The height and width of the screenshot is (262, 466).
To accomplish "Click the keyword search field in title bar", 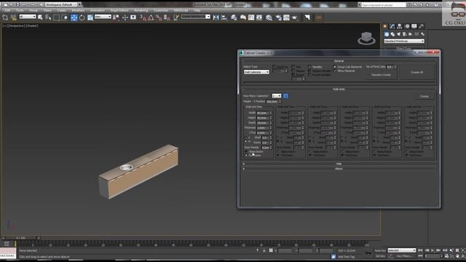I will pyautogui.click(x=383, y=5).
